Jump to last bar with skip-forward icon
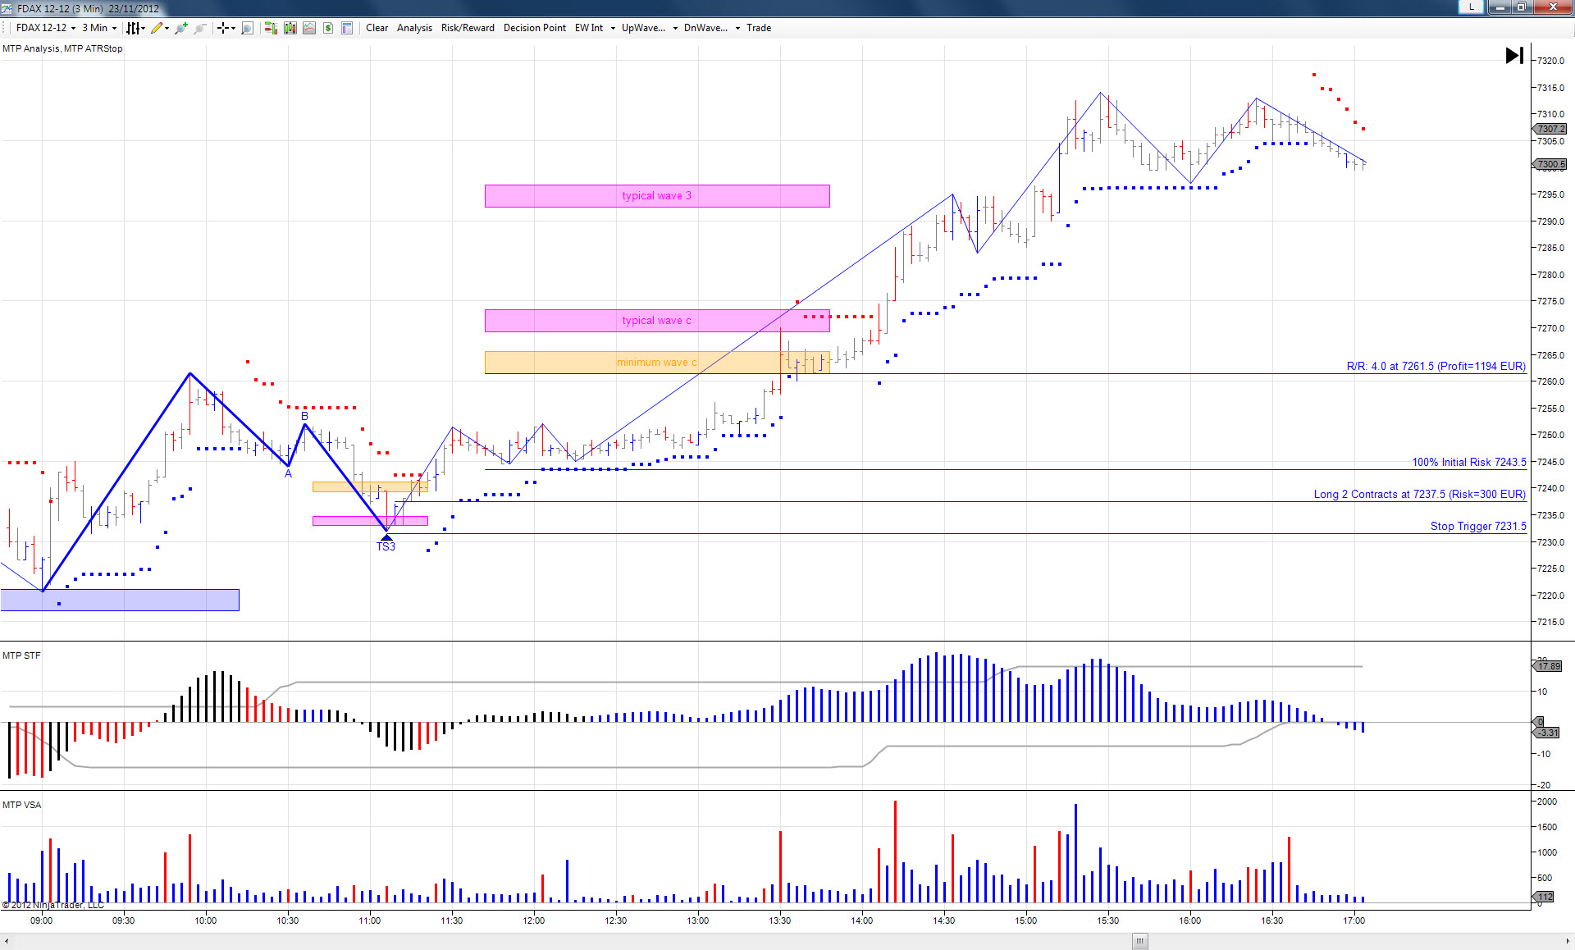The image size is (1575, 950). coord(1514,55)
